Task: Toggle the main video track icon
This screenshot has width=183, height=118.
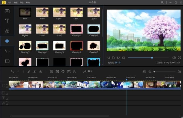Action: [3, 86]
